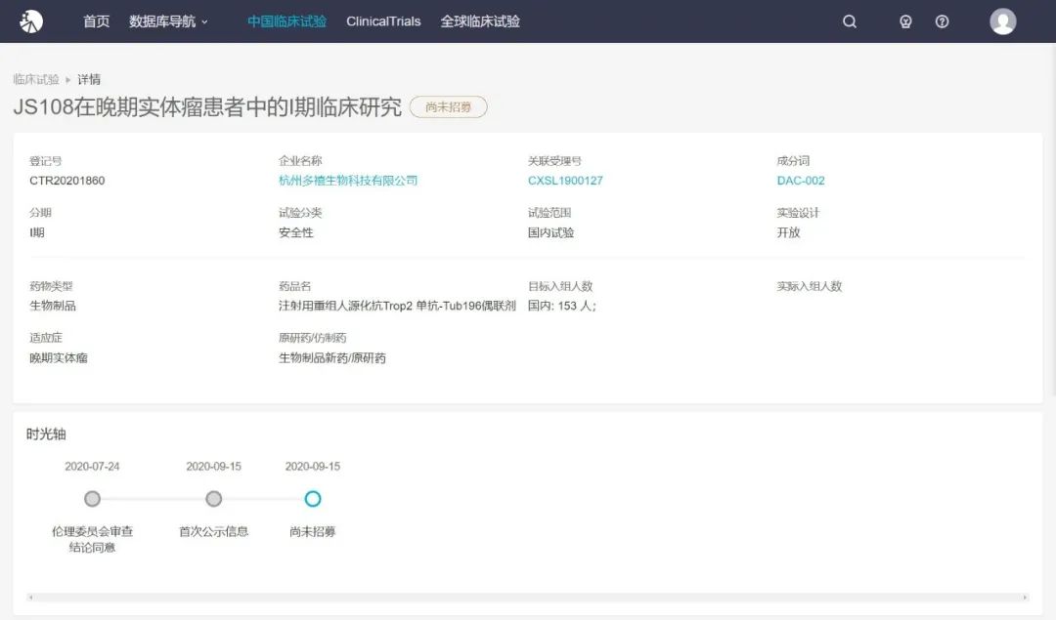Screen dimensions: 1056x620
Task: Click drug name 注射用重组人源化抗Trop2 text
Action: (397, 306)
